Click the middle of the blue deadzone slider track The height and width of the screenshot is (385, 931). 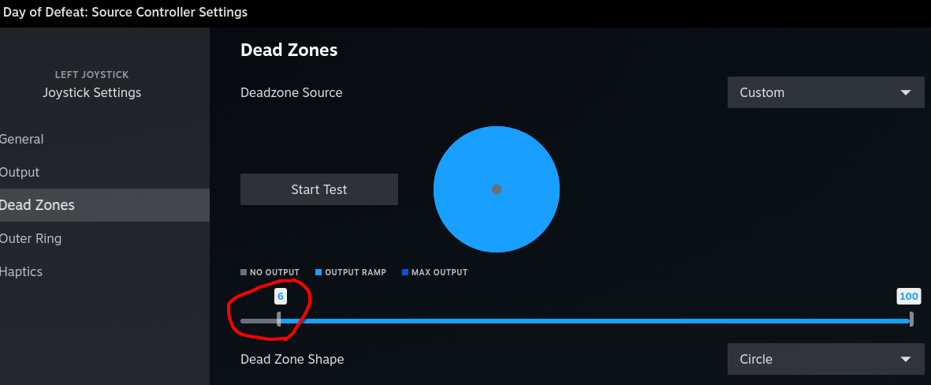(595, 321)
